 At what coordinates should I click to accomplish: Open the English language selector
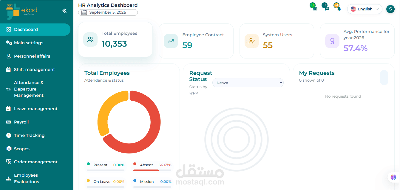pyautogui.click(x=365, y=9)
